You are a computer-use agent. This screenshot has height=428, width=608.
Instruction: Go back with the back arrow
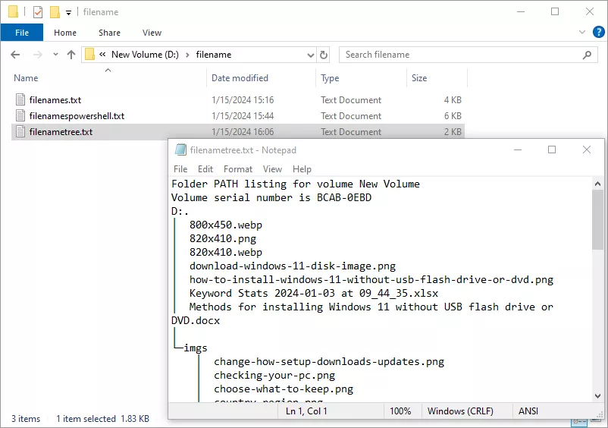coord(15,55)
